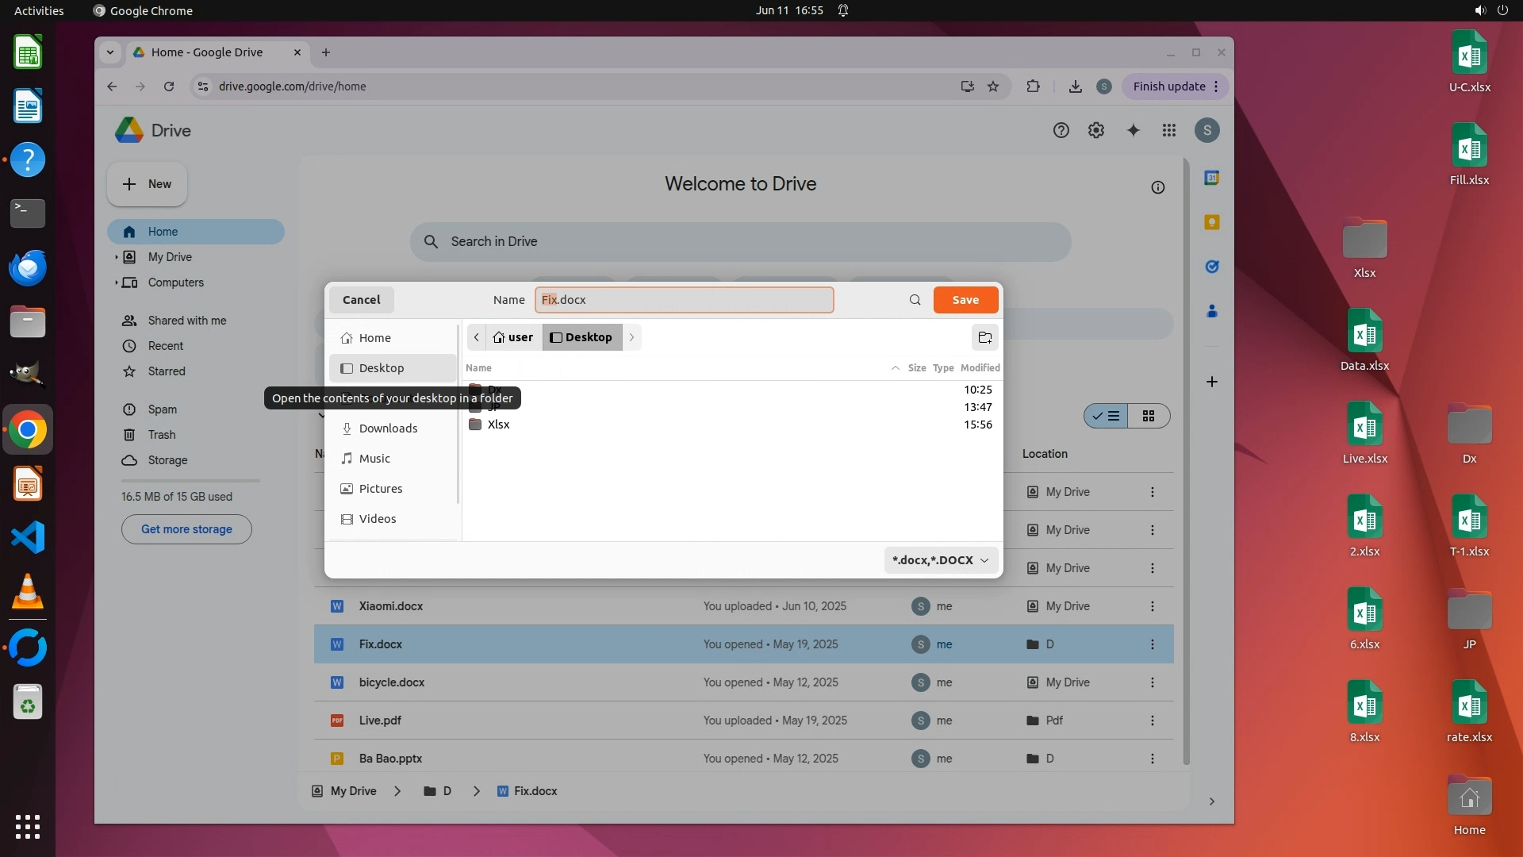Expand Computers tree in sidebar
Image resolution: width=1523 pixels, height=857 pixels.
(116, 282)
